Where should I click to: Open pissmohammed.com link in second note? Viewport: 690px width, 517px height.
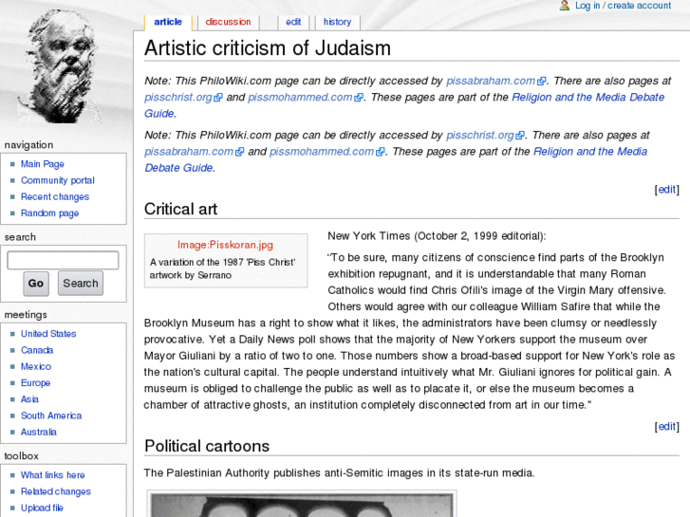click(326, 152)
